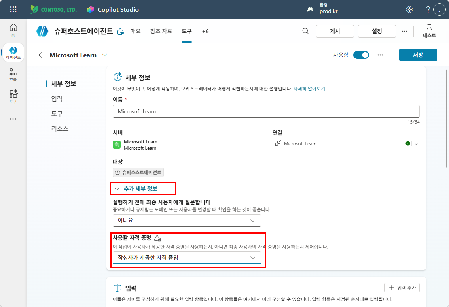
Task: Click the vertical page scrollbar
Action: tap(447, 118)
